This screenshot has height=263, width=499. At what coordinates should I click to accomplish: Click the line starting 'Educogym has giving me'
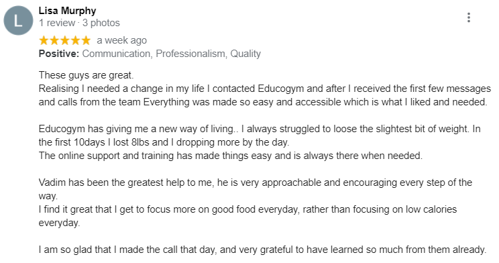[260, 129]
